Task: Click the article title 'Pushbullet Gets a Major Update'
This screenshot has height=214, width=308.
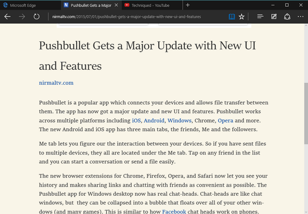Action: pos(147,56)
